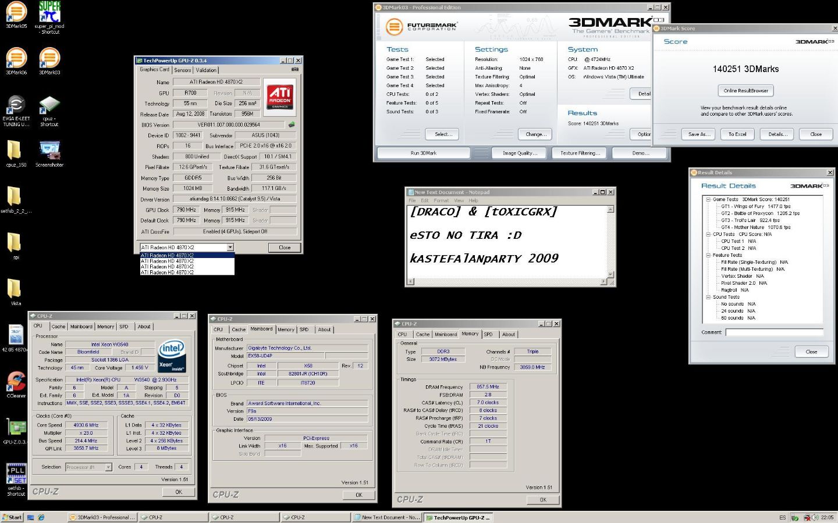Click the Change... button under Settings
This screenshot has height=523, width=838.
pyautogui.click(x=535, y=134)
